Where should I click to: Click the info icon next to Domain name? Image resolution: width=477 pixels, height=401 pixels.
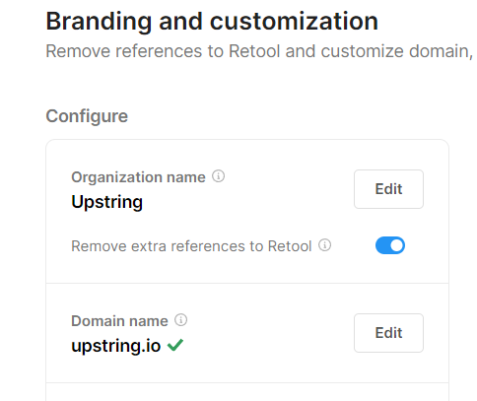pyautogui.click(x=180, y=320)
